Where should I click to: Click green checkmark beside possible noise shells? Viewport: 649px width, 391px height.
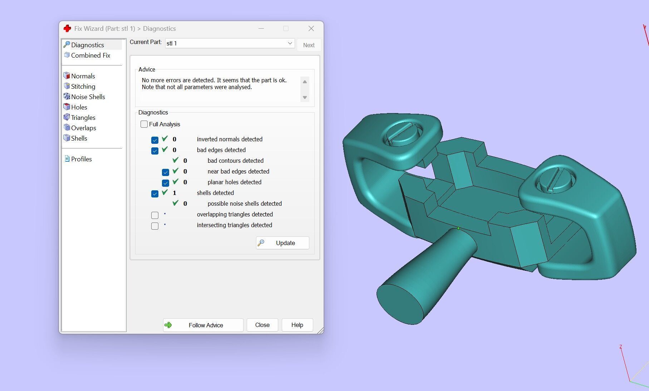(x=176, y=203)
